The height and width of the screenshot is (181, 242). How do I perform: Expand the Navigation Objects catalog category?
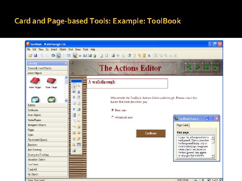47,125
